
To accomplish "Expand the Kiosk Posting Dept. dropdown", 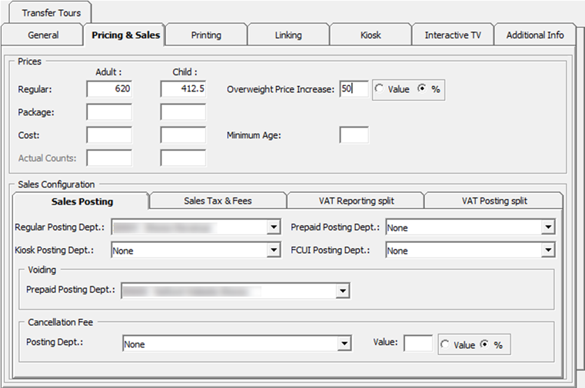I will point(274,250).
